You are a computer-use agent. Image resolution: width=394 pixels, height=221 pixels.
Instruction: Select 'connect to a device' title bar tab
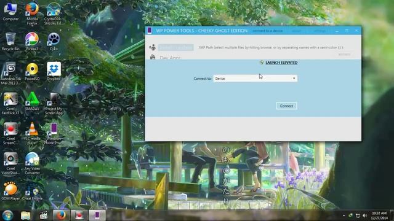(268, 31)
